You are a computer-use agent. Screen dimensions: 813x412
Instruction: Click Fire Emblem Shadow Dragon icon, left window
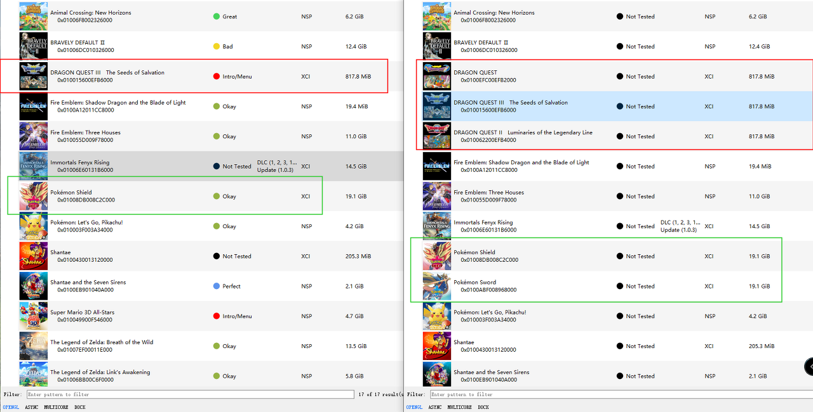[x=33, y=106]
